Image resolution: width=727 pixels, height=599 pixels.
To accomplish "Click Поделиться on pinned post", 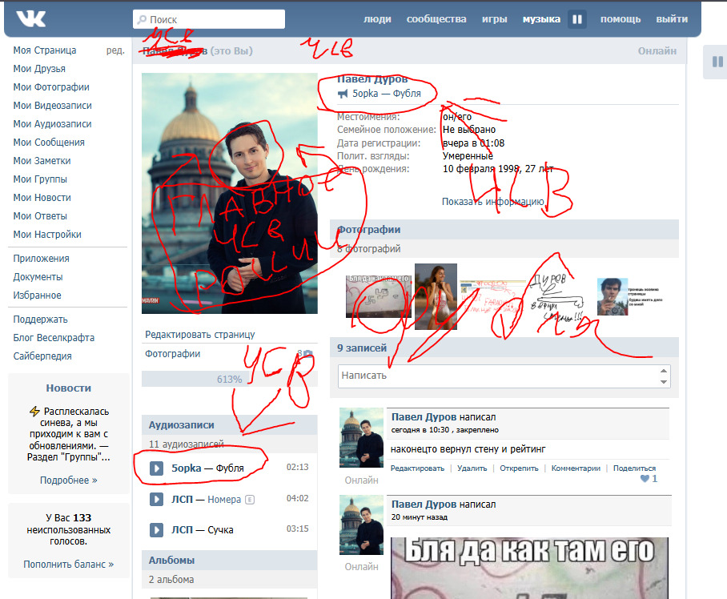I will pyautogui.click(x=634, y=468).
